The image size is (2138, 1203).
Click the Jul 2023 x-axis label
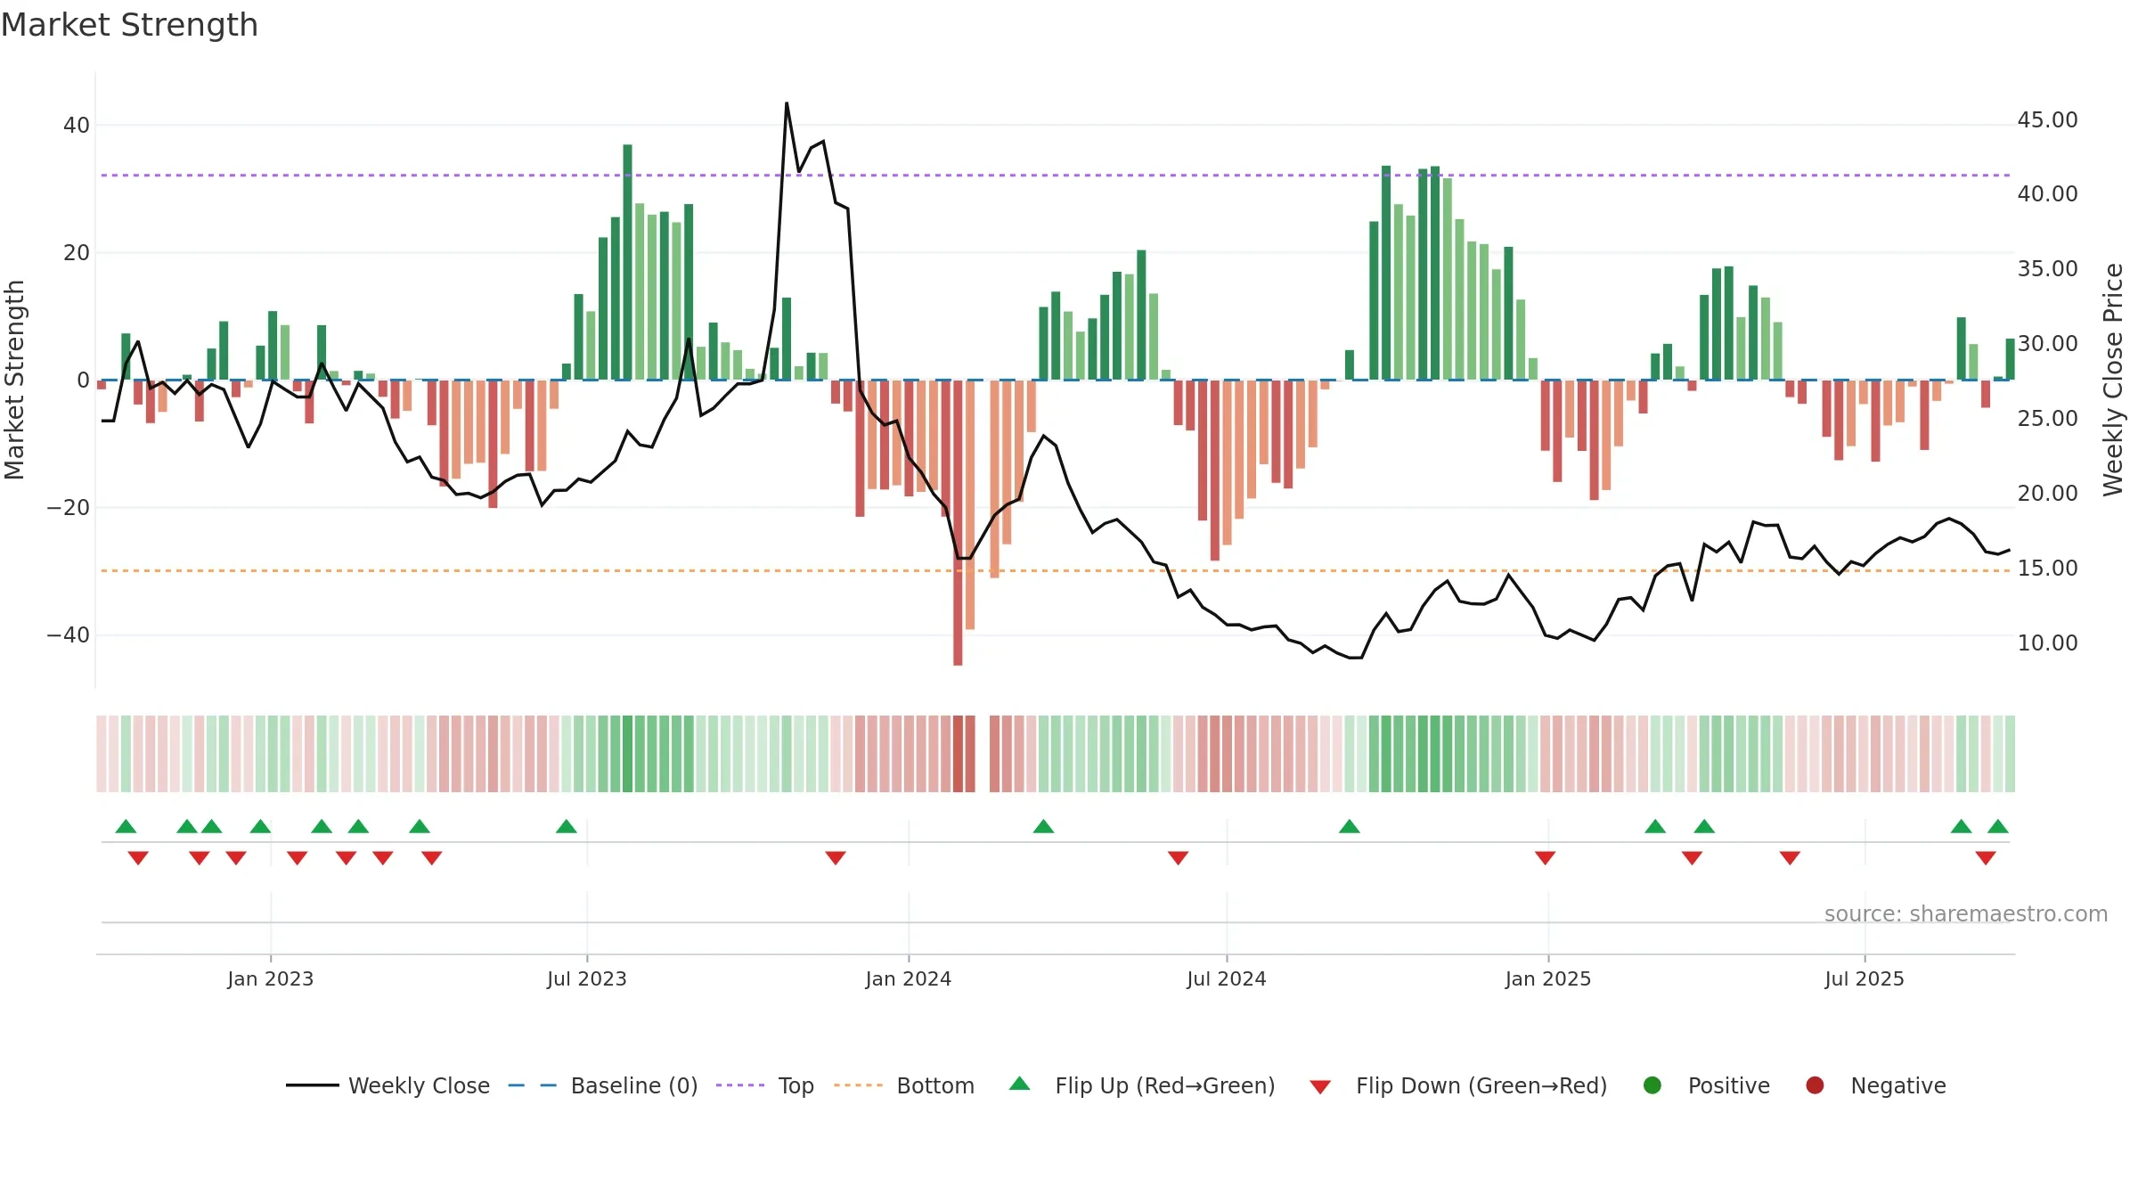click(587, 978)
